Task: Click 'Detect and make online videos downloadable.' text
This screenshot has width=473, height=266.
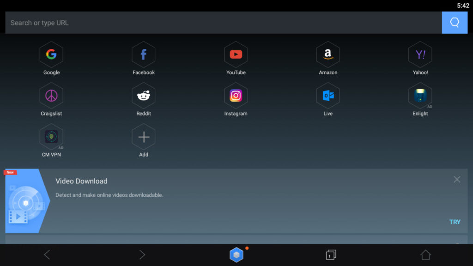Action: pyautogui.click(x=109, y=195)
